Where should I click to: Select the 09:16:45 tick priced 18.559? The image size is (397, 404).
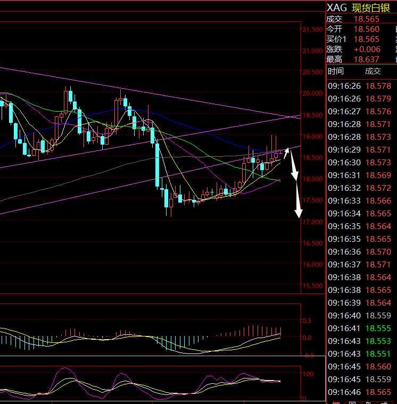[x=360, y=379]
